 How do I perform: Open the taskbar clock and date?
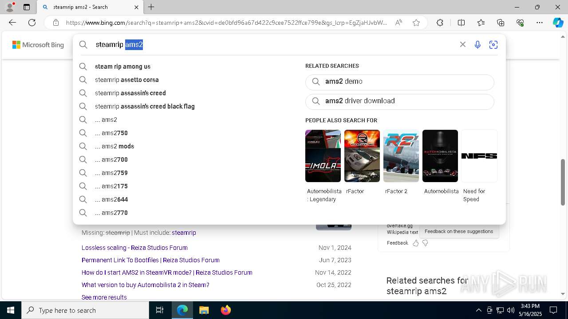530,310
